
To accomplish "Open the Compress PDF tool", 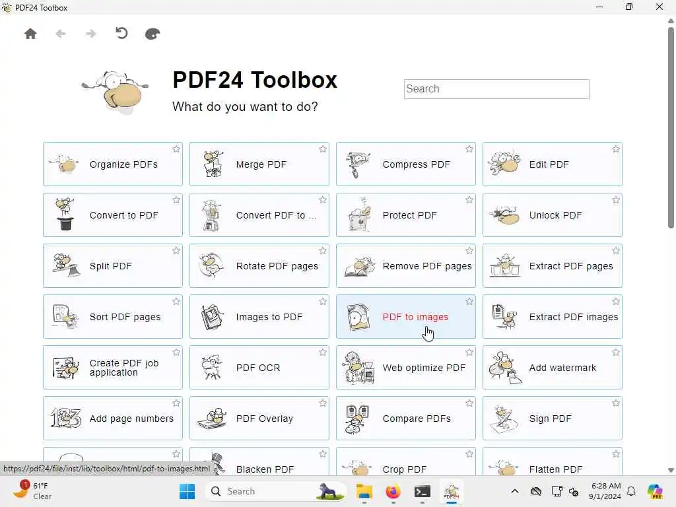I will pyautogui.click(x=406, y=164).
